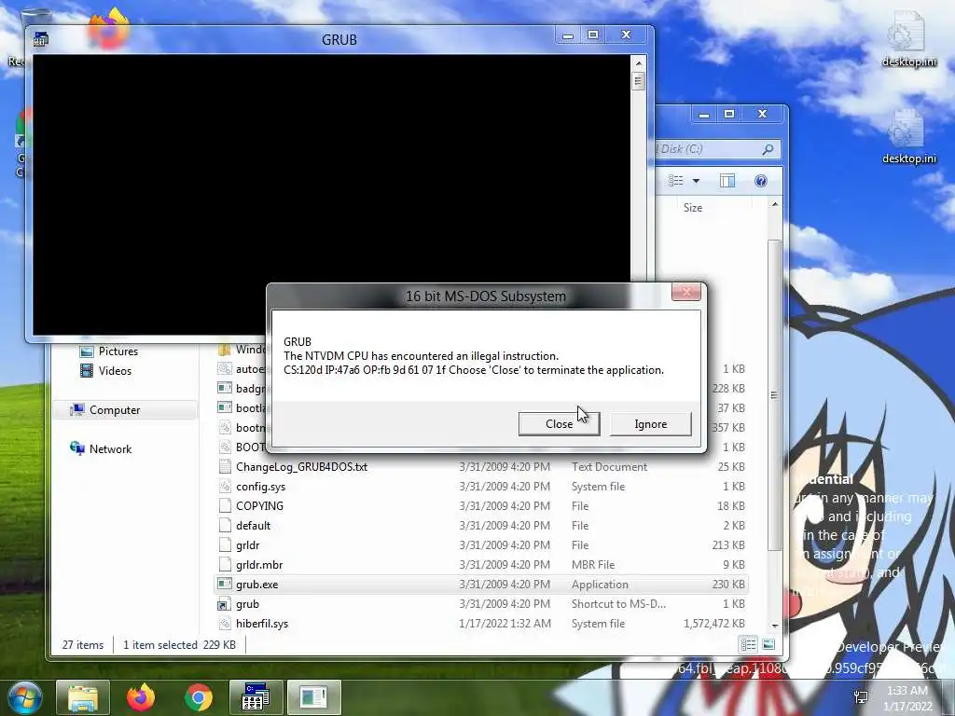Select hiberfil.sys in the file list
The image size is (955, 716).
coord(481,624)
